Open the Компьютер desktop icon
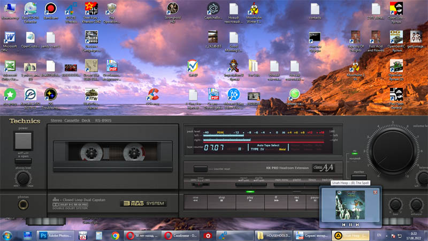The image size is (428, 241). click(x=10, y=11)
